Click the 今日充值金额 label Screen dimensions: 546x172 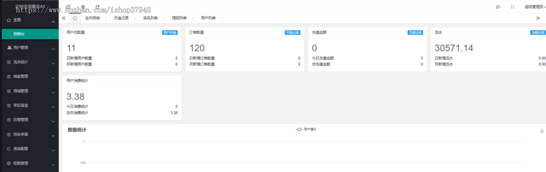tap(323, 58)
